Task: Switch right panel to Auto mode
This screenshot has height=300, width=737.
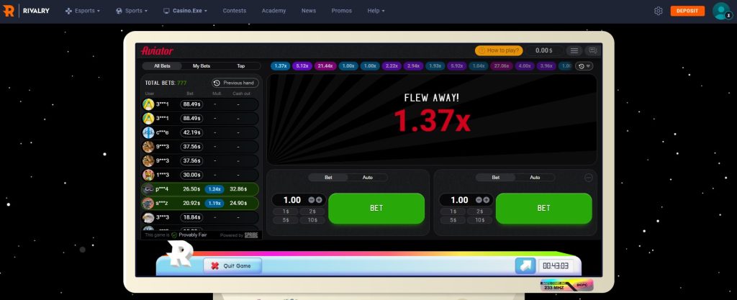Action: coord(535,178)
